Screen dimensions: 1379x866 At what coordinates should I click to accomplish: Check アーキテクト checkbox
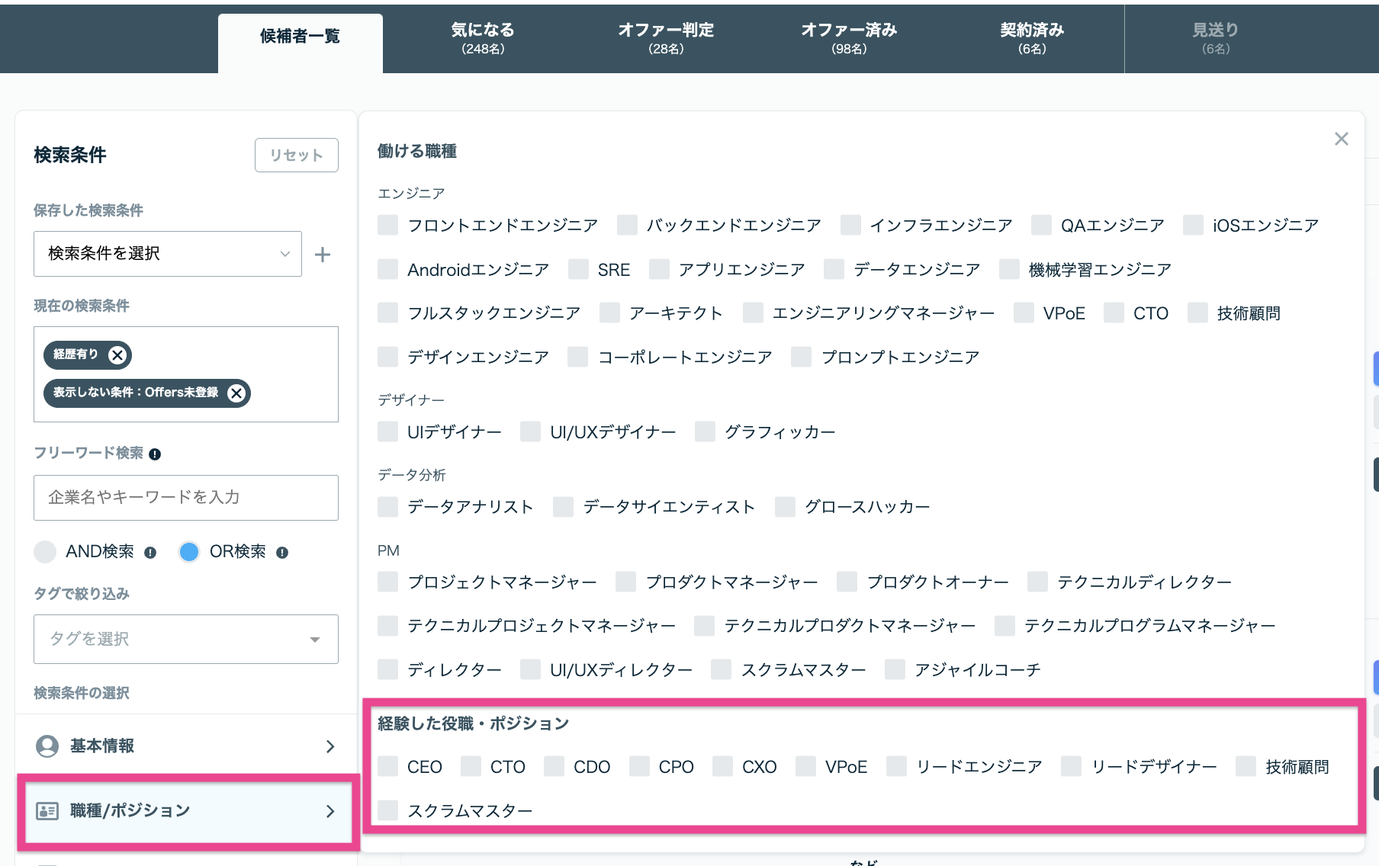tap(610, 313)
